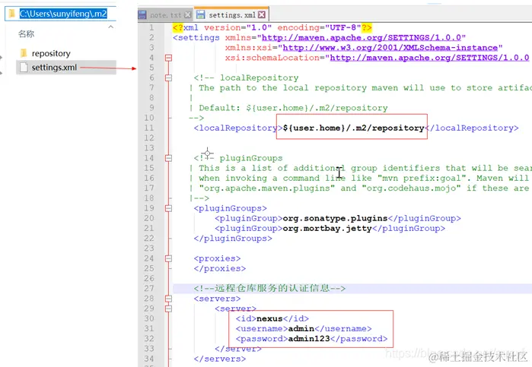
Task: Click the username value admin on line 31
Action: point(301,329)
